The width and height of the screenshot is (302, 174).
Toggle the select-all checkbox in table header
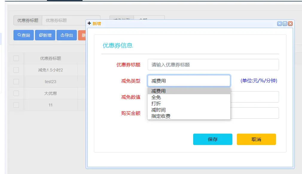pos(16,58)
